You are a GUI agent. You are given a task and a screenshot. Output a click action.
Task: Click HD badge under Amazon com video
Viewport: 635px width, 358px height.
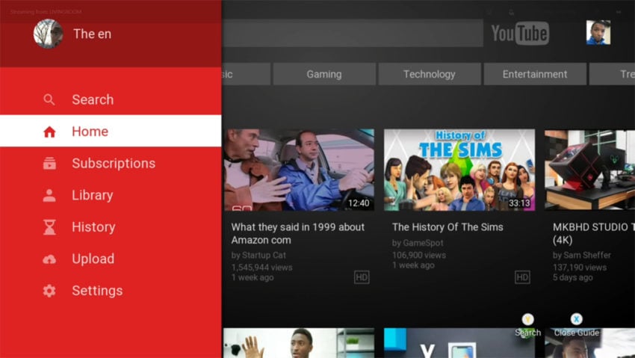[362, 277]
